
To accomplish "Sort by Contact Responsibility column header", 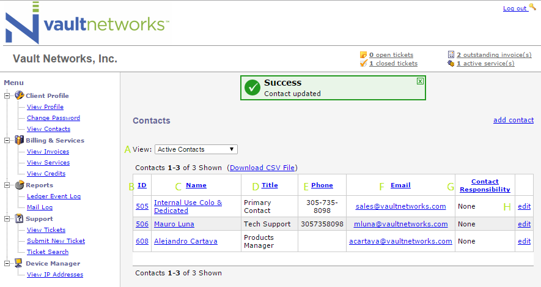I will [485, 185].
